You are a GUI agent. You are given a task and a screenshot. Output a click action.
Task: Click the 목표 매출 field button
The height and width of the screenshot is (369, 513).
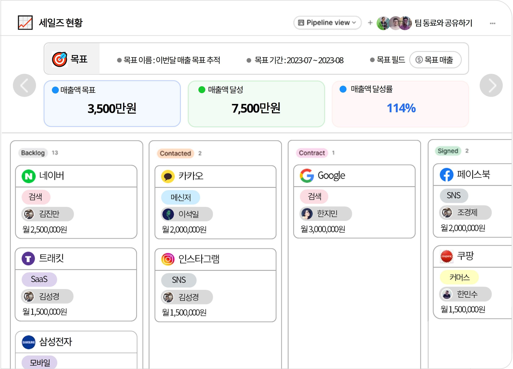click(x=435, y=60)
